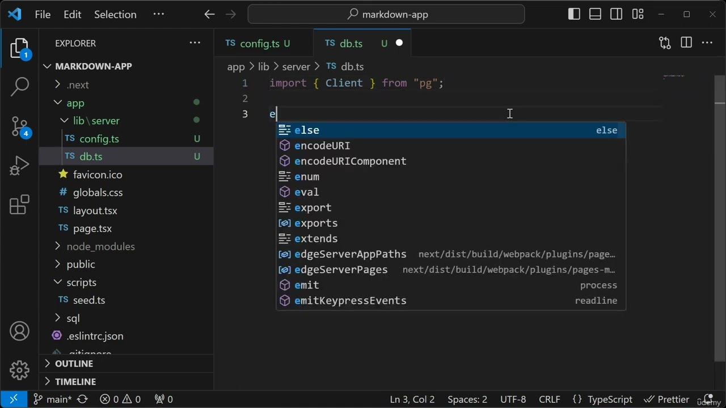Open Ln 3, Col 2 go-to-line
This screenshot has height=408, width=726.
coord(412,399)
